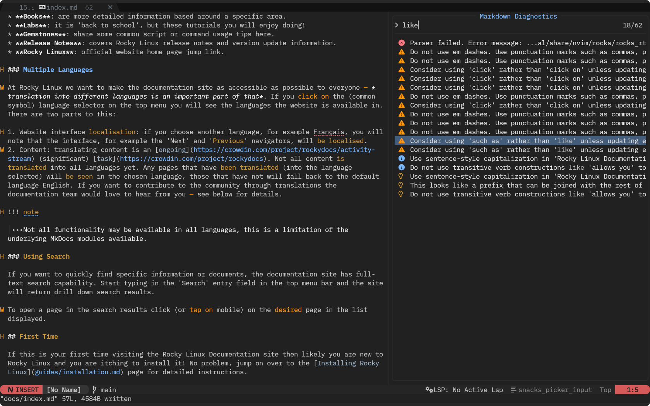This screenshot has height=406, width=650.
Task: Click the '[No Name]' buffer name in the status line
Action: coord(64,390)
